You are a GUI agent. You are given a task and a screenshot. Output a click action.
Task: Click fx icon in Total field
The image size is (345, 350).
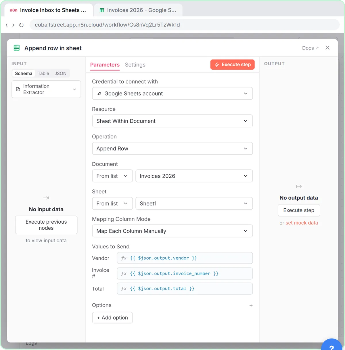[124, 289]
